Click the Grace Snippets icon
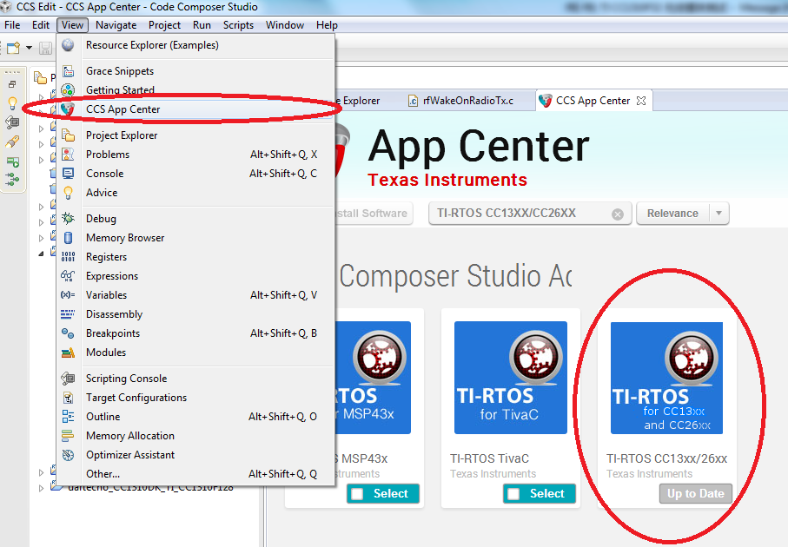This screenshot has width=788, height=547. point(68,71)
